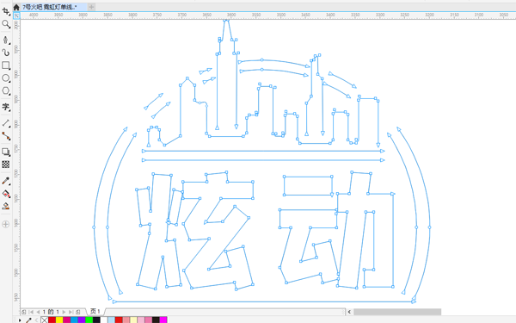The height and width of the screenshot is (323, 516).
Task: Select the Transparency checkerboard tool
Action: tap(6, 165)
